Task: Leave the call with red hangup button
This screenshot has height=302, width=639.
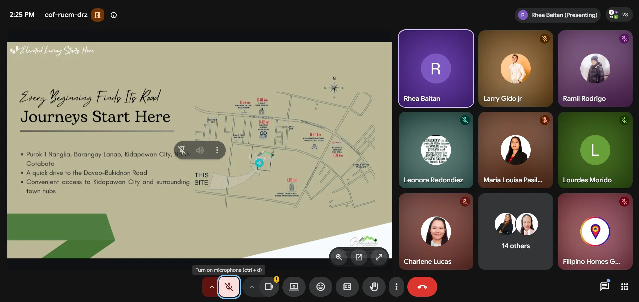Action: (422, 287)
